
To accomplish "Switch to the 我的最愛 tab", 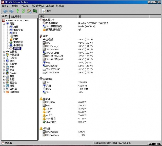I will (15, 17).
